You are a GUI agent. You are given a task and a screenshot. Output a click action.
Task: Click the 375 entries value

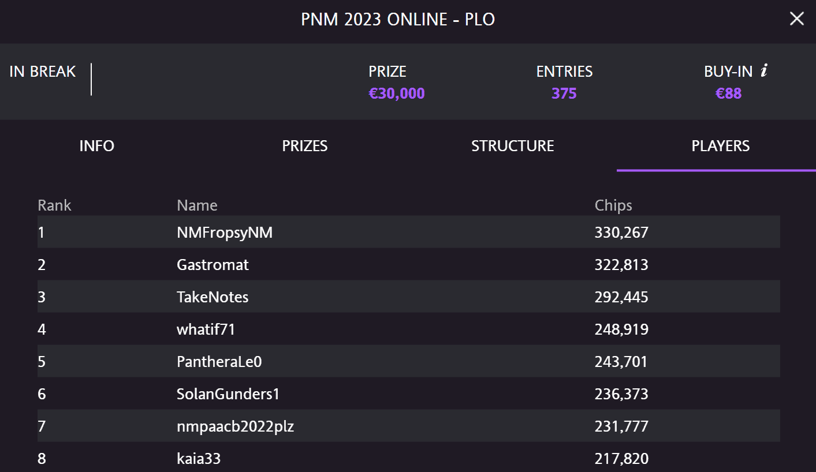click(564, 93)
